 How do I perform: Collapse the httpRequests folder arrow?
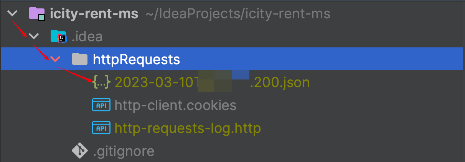[x=55, y=59]
